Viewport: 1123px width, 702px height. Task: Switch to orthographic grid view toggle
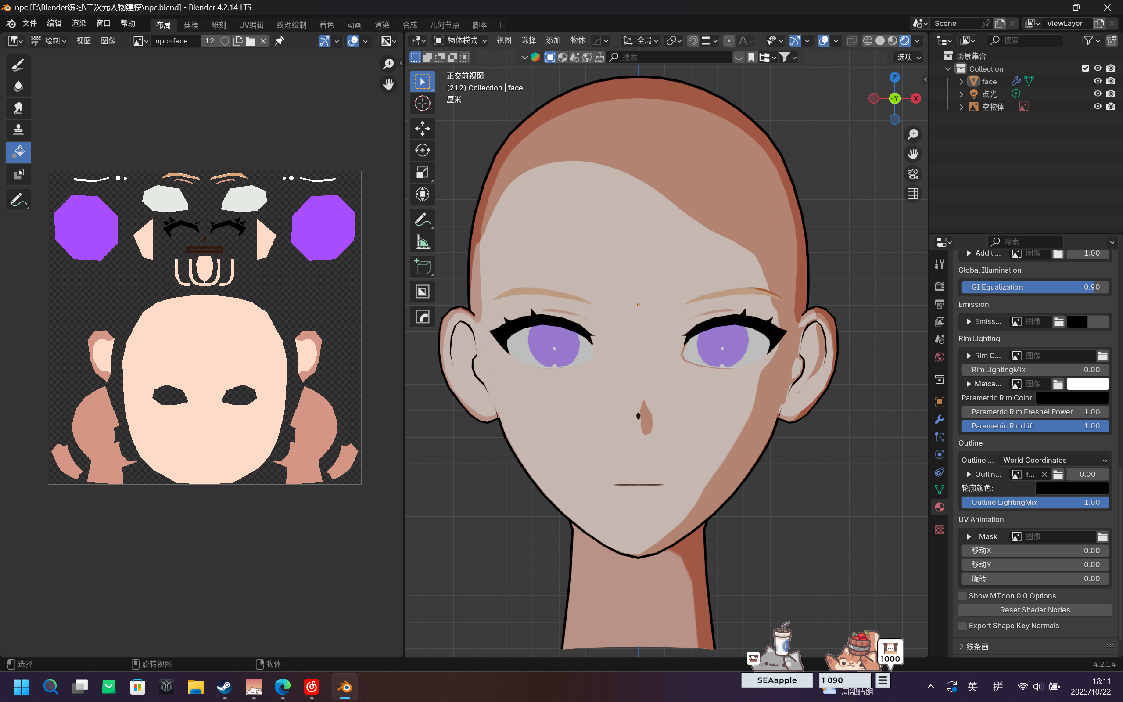coord(912,194)
